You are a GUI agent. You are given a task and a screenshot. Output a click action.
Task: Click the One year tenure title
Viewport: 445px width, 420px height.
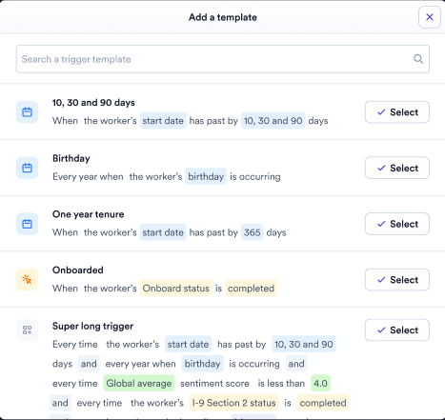pyautogui.click(x=89, y=214)
